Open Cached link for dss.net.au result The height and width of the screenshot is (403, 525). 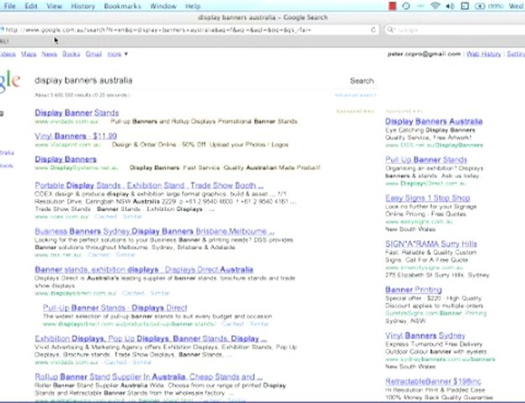[x=98, y=255]
